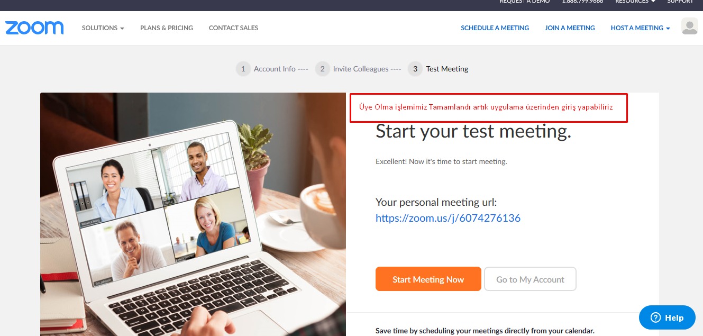This screenshot has height=336, width=703.
Task: Click the phone number 1.888.799.9666
Action: coord(582,2)
